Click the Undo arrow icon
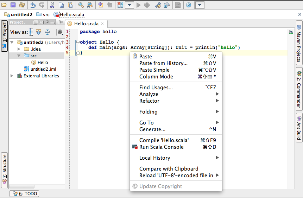 (x=33, y=5)
